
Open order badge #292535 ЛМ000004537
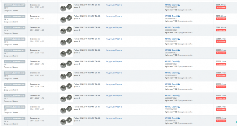(x=15, y=5)
